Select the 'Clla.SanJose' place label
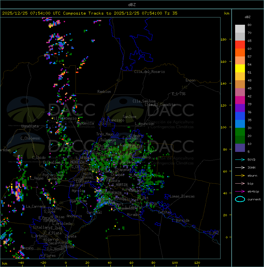264x267 pixels. [x=144, y=101]
